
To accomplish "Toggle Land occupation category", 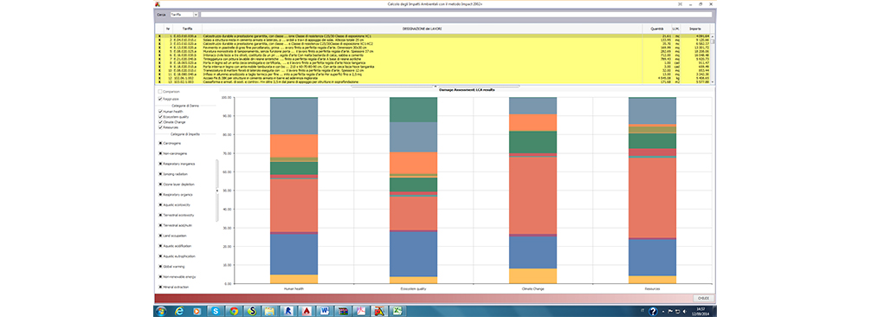I will pos(160,236).
